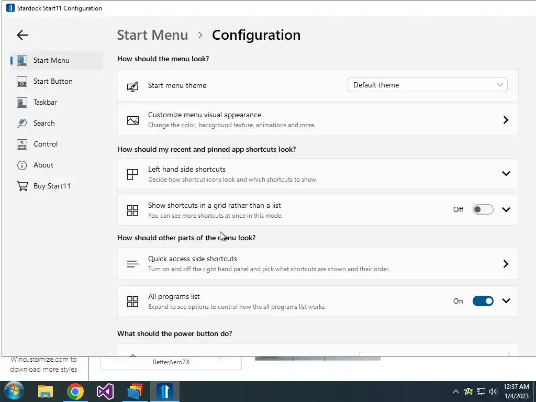Click the BetterAero7X style in the background window
Screen dimensions: 536x402
171,362
